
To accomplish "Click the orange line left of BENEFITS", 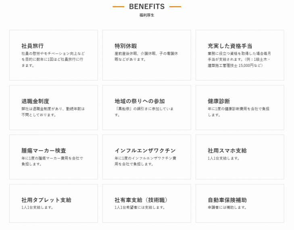I will (x=118, y=7).
